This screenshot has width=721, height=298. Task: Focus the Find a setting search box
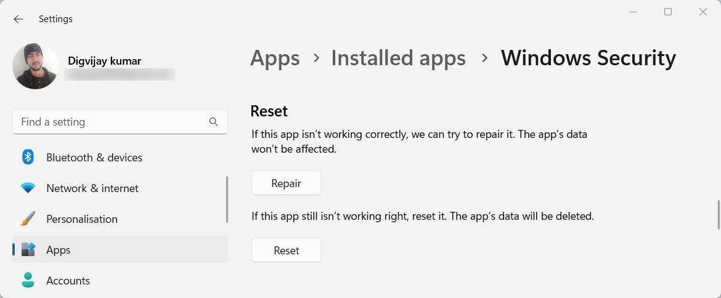click(x=111, y=122)
